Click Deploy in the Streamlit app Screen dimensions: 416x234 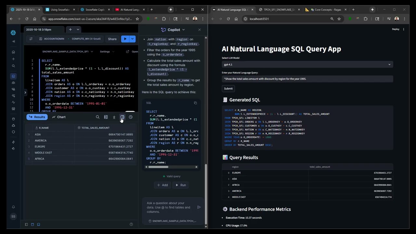coord(396,29)
